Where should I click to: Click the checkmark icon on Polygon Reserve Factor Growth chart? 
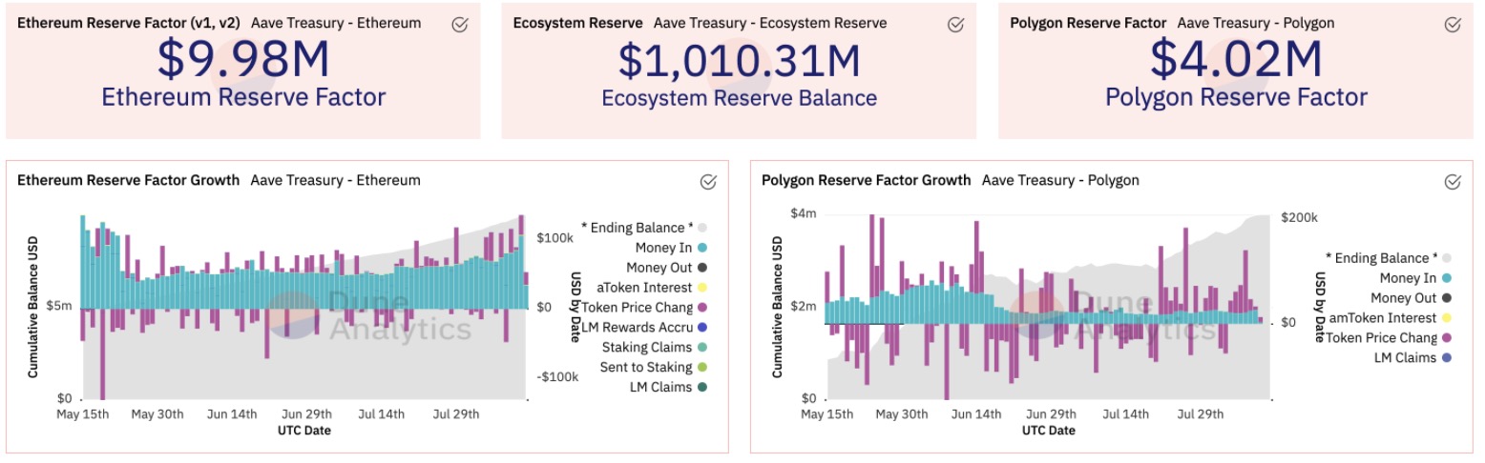tap(1453, 181)
